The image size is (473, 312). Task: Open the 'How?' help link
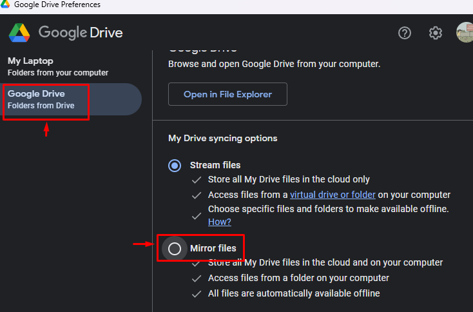tap(219, 222)
